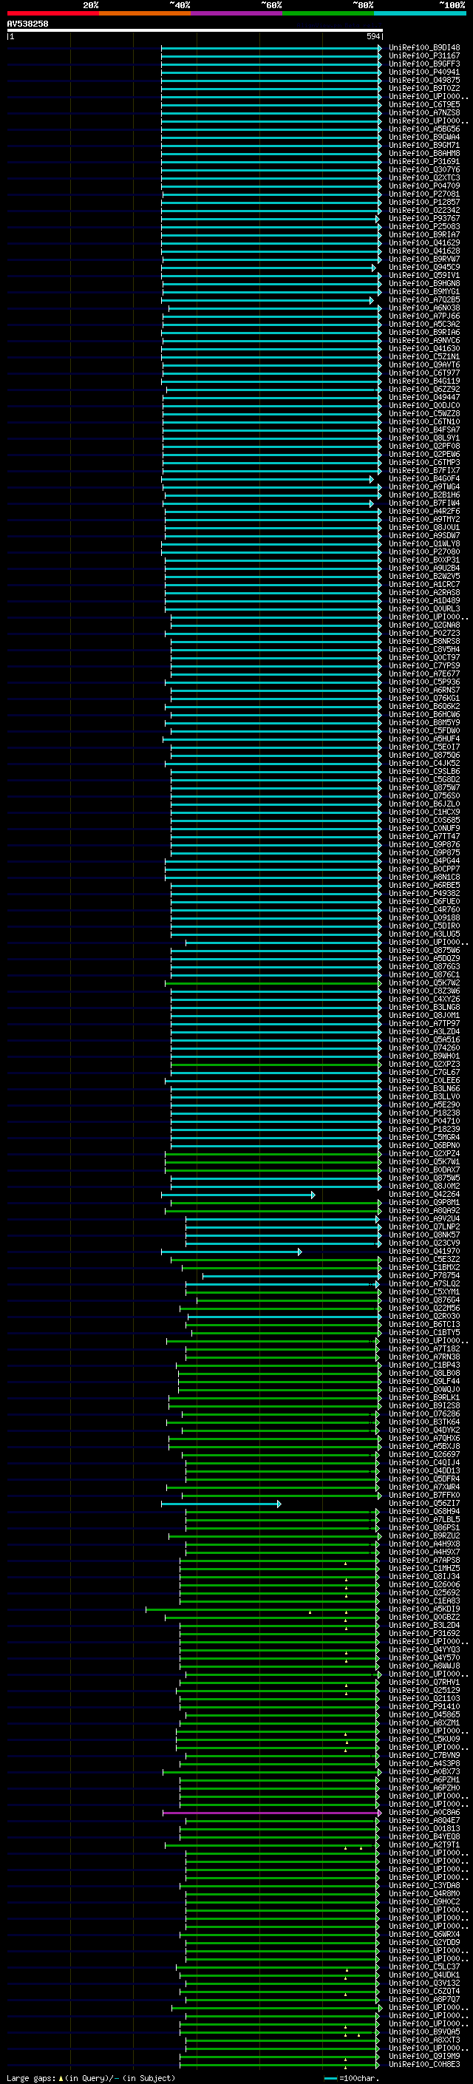Click UniRef100_C1BTY5 label
The width and height of the screenshot is (473, 2084).
pyautogui.click(x=423, y=1333)
